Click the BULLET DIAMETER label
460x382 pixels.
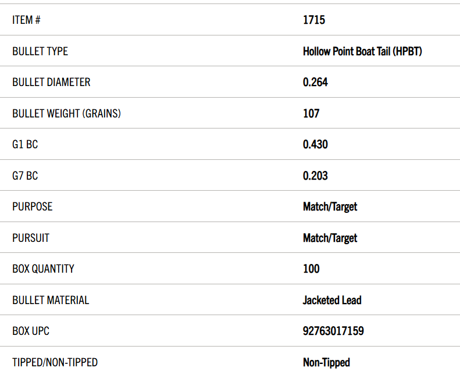click(51, 82)
